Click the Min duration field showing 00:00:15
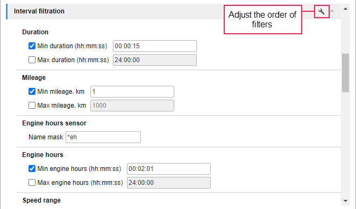The image size is (356, 209). point(155,46)
